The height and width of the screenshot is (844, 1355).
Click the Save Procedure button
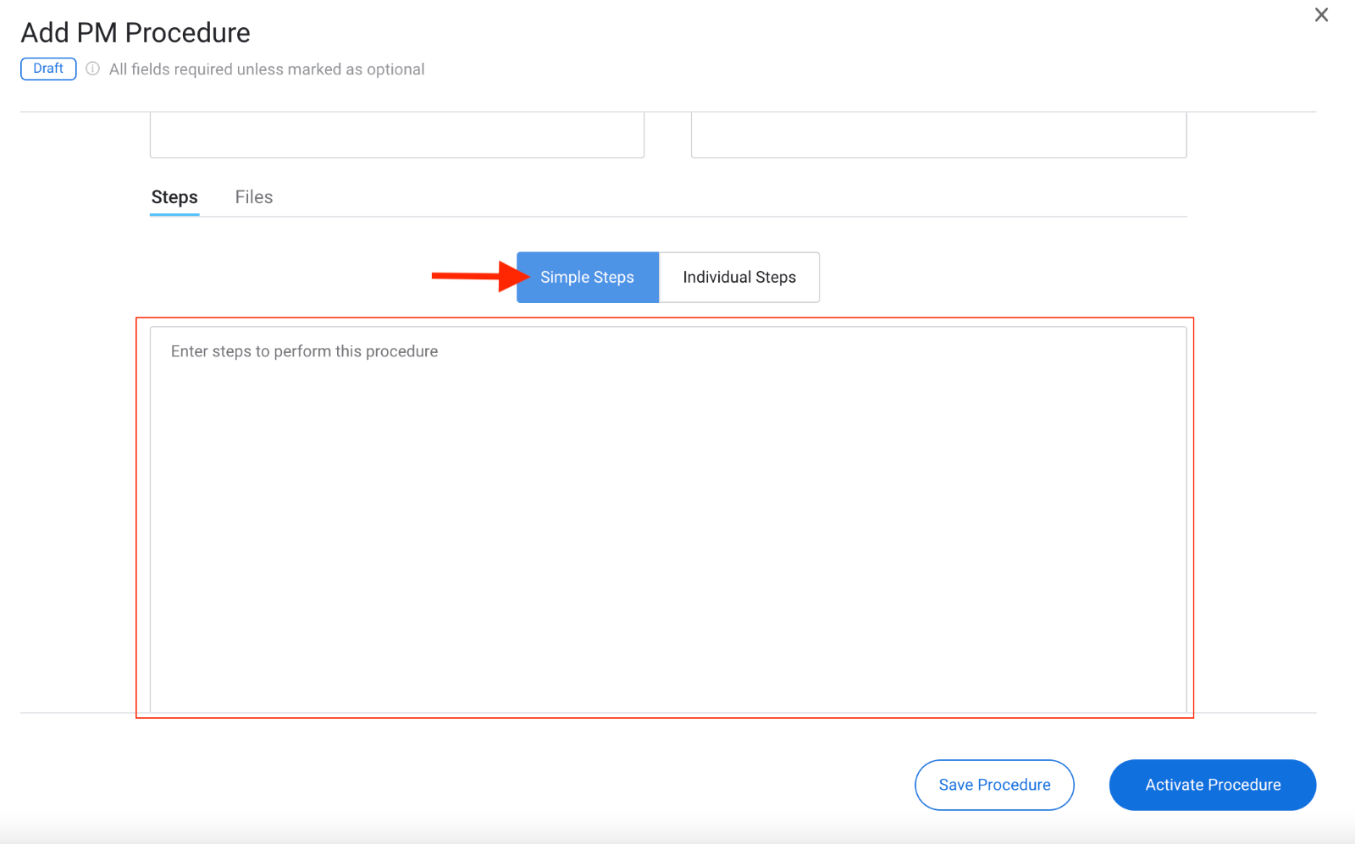(x=994, y=785)
